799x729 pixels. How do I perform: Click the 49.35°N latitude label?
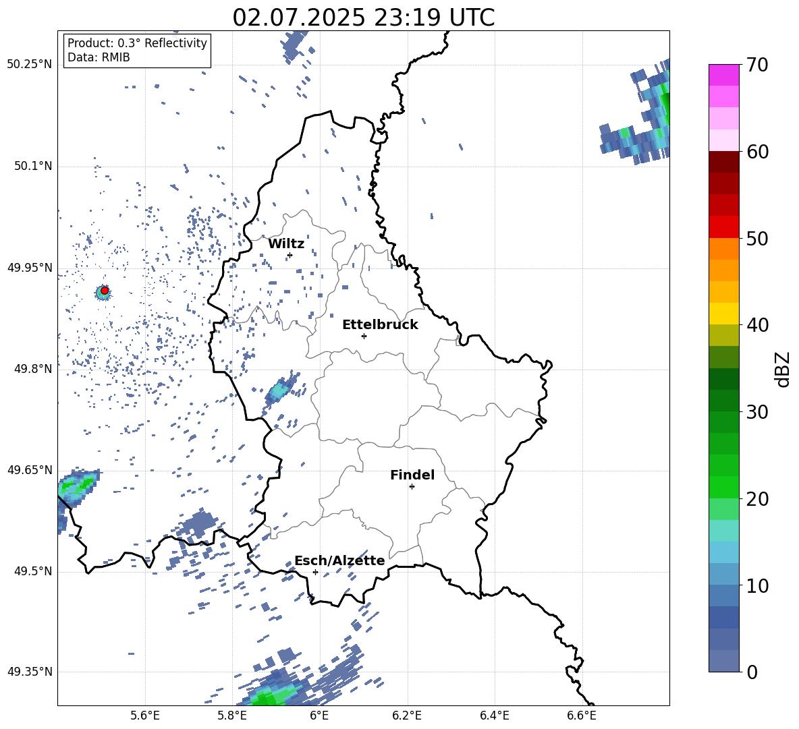click(x=30, y=672)
